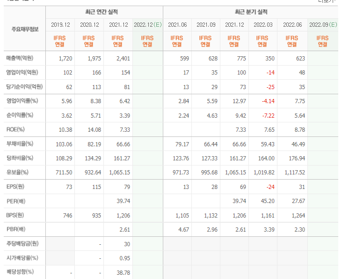Image resolution: width=342 pixels, height=279 pixels.
Task: Click the 711.50 reserve ratio value
Action: (64, 173)
